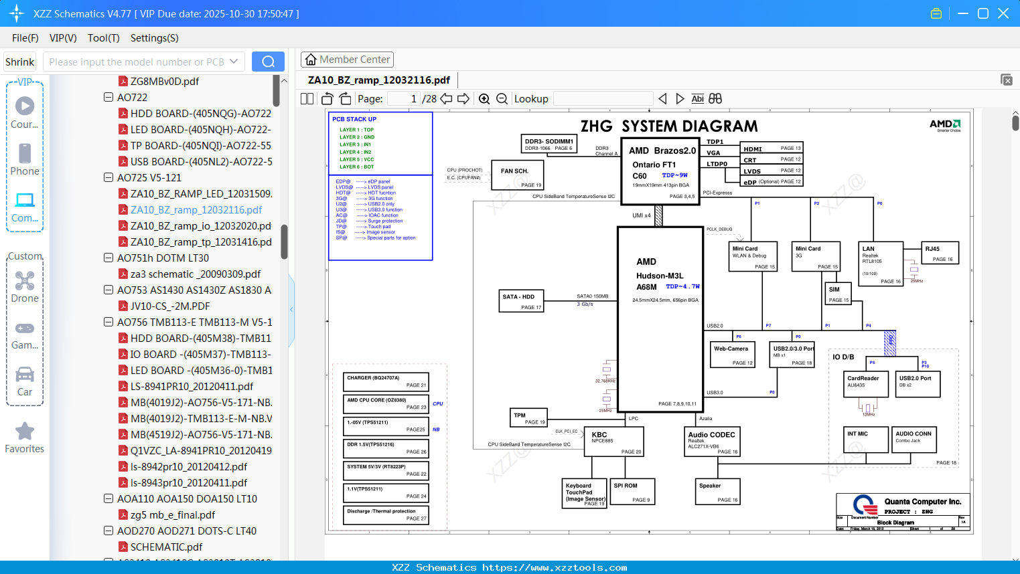Click the file tree vertical scrollbar thumb
Image resolution: width=1020 pixels, height=574 pixels.
(x=284, y=241)
